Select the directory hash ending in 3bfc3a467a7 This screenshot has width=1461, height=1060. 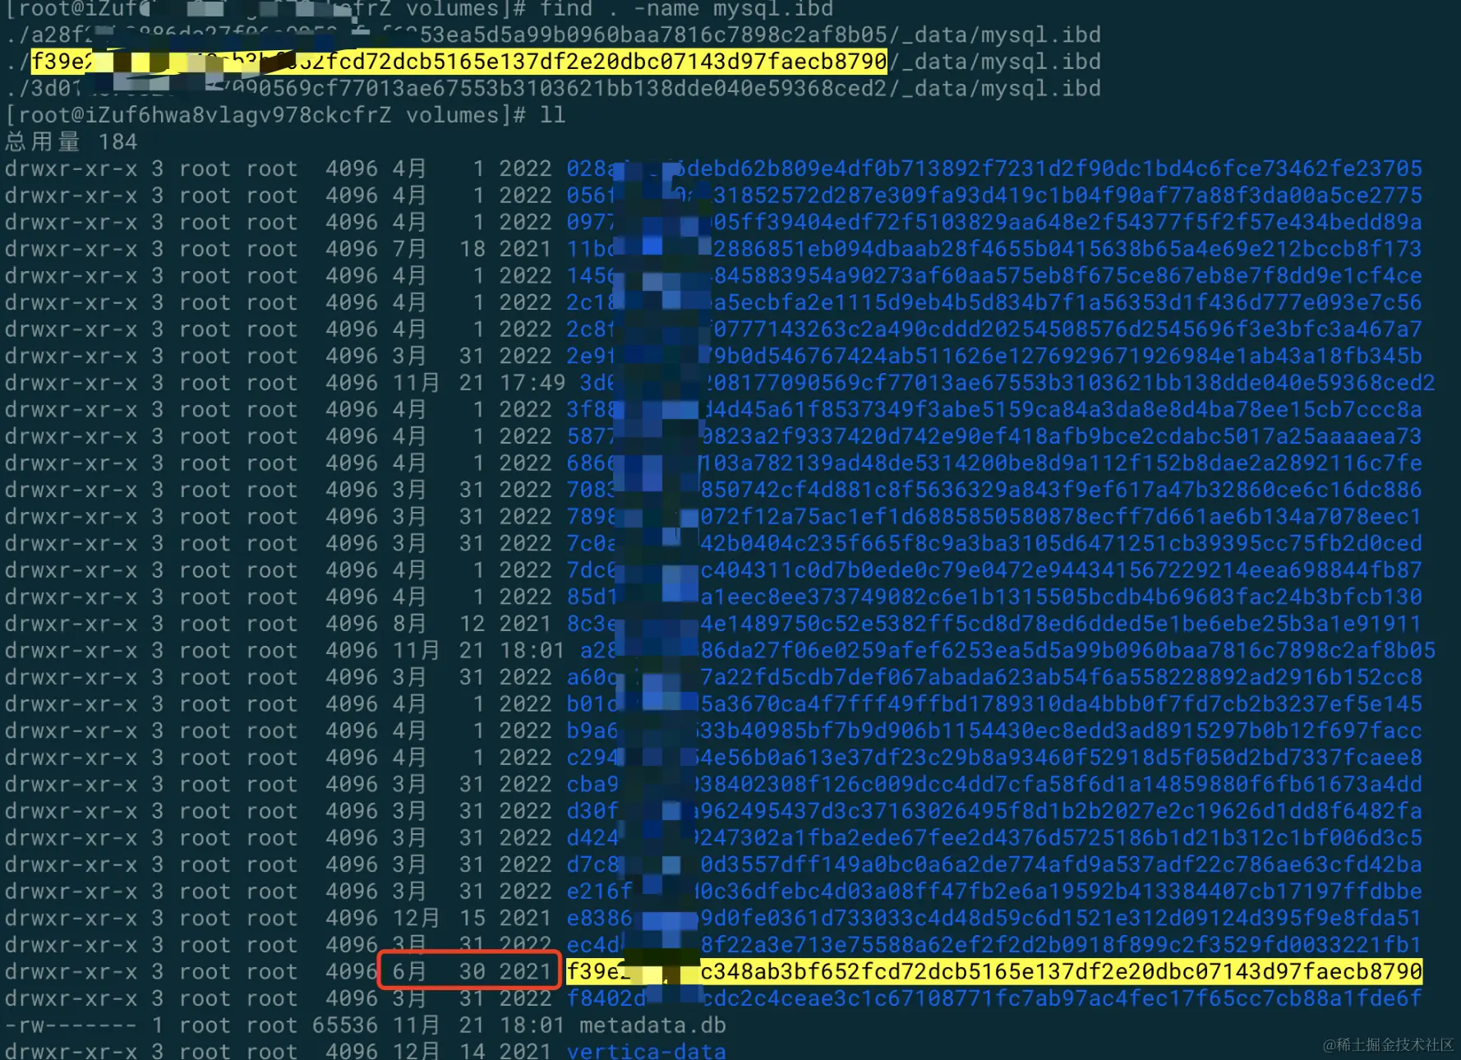[x=994, y=330]
